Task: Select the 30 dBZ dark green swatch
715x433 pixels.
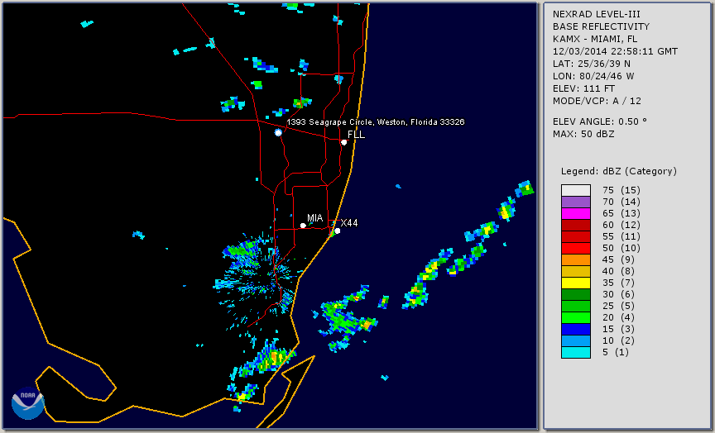Action: (575, 294)
